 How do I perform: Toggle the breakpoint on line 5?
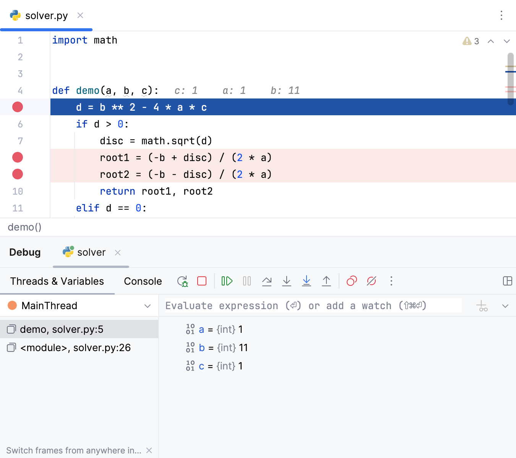(x=17, y=107)
